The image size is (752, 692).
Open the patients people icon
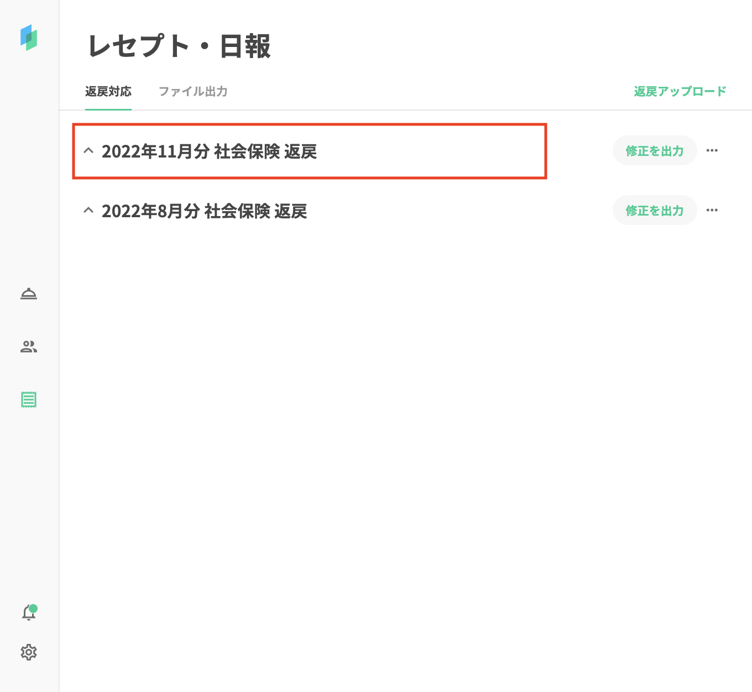pos(29,347)
